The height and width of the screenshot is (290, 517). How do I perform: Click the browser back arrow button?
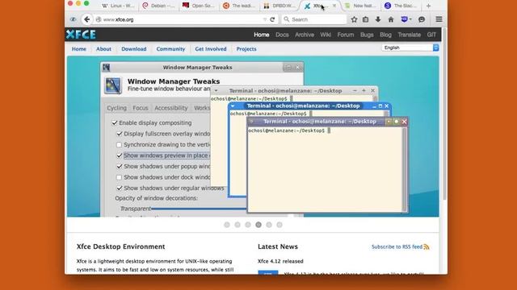(x=86, y=19)
